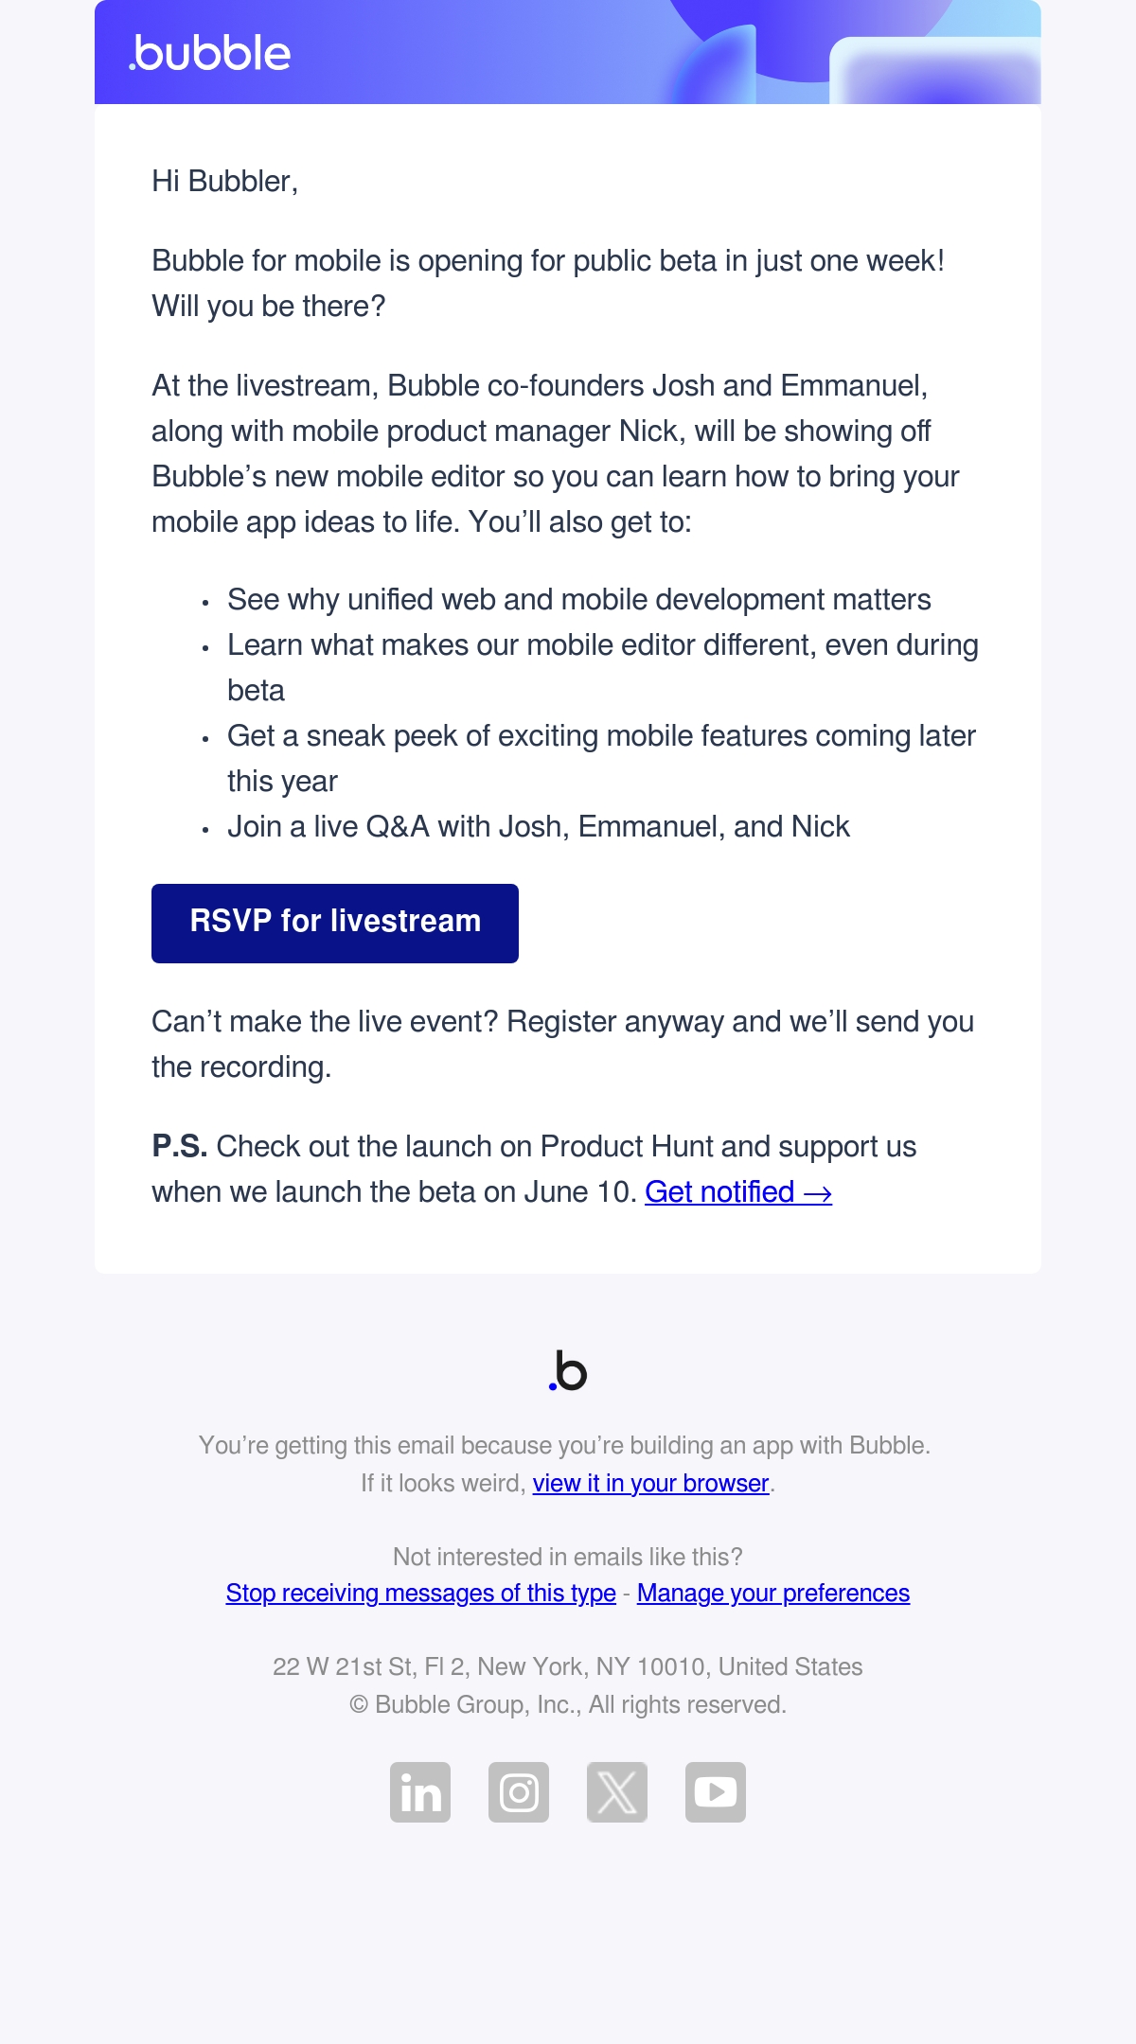This screenshot has width=1136, height=2044.
Task: Open Bubble's YouTube channel icon
Action: 716,1792
